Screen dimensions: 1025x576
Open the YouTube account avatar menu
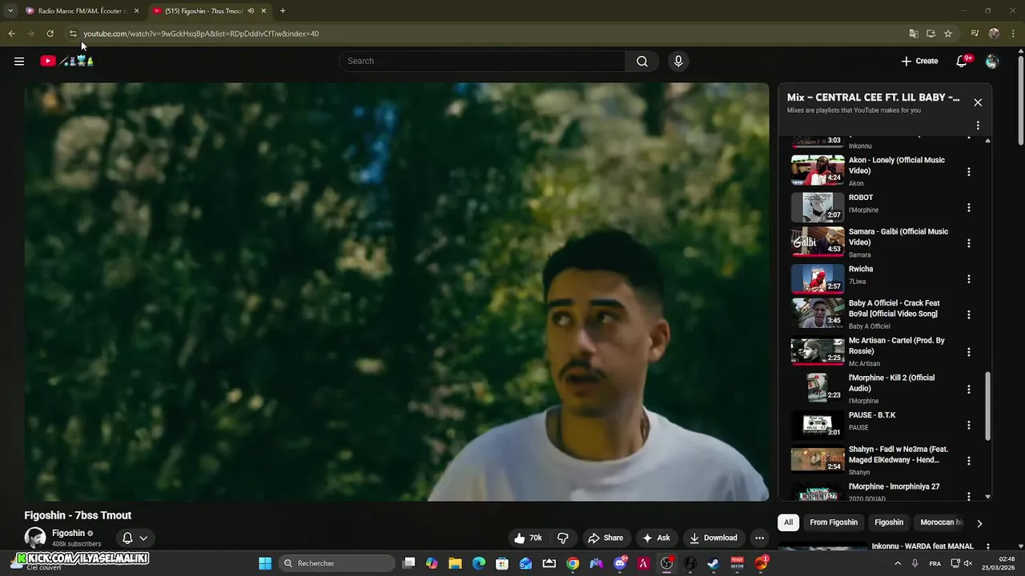point(992,61)
